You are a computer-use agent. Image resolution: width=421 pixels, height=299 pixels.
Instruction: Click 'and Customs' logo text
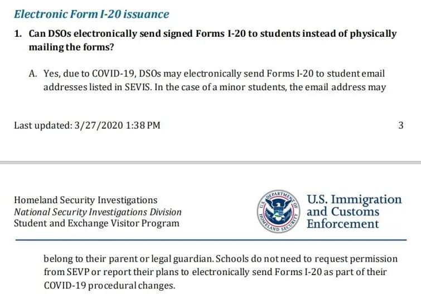click(x=343, y=212)
